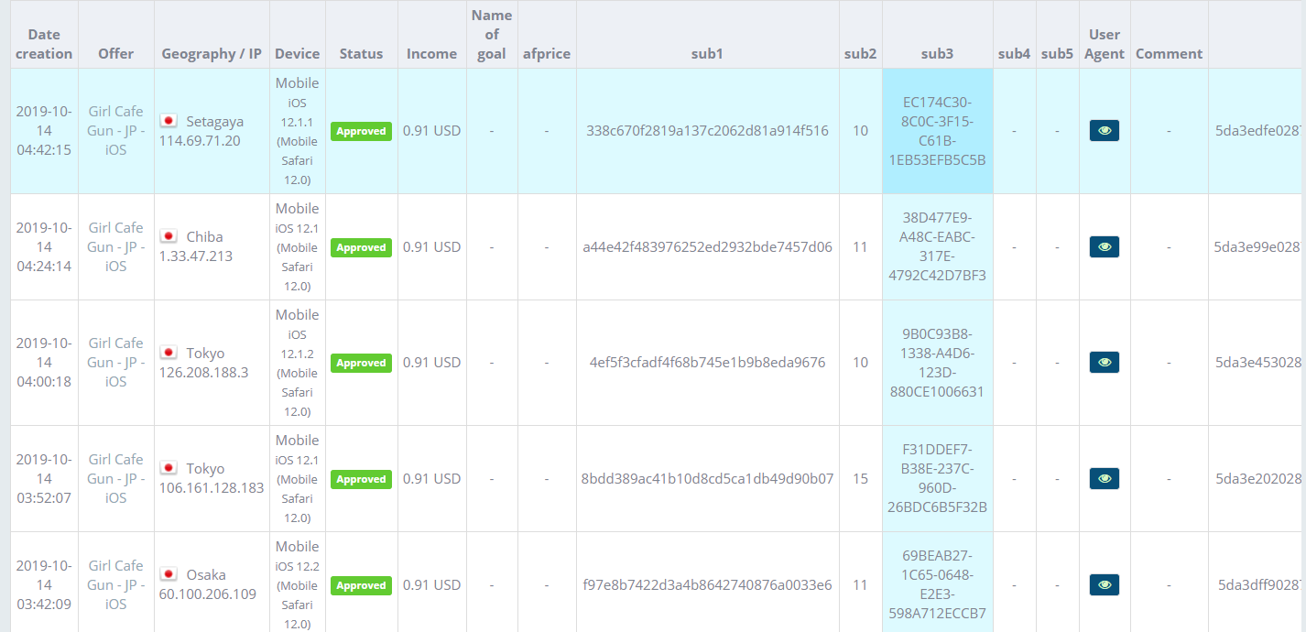Click IP address 106.161.128.183
Image resolution: width=1306 pixels, height=632 pixels.
[x=212, y=488]
